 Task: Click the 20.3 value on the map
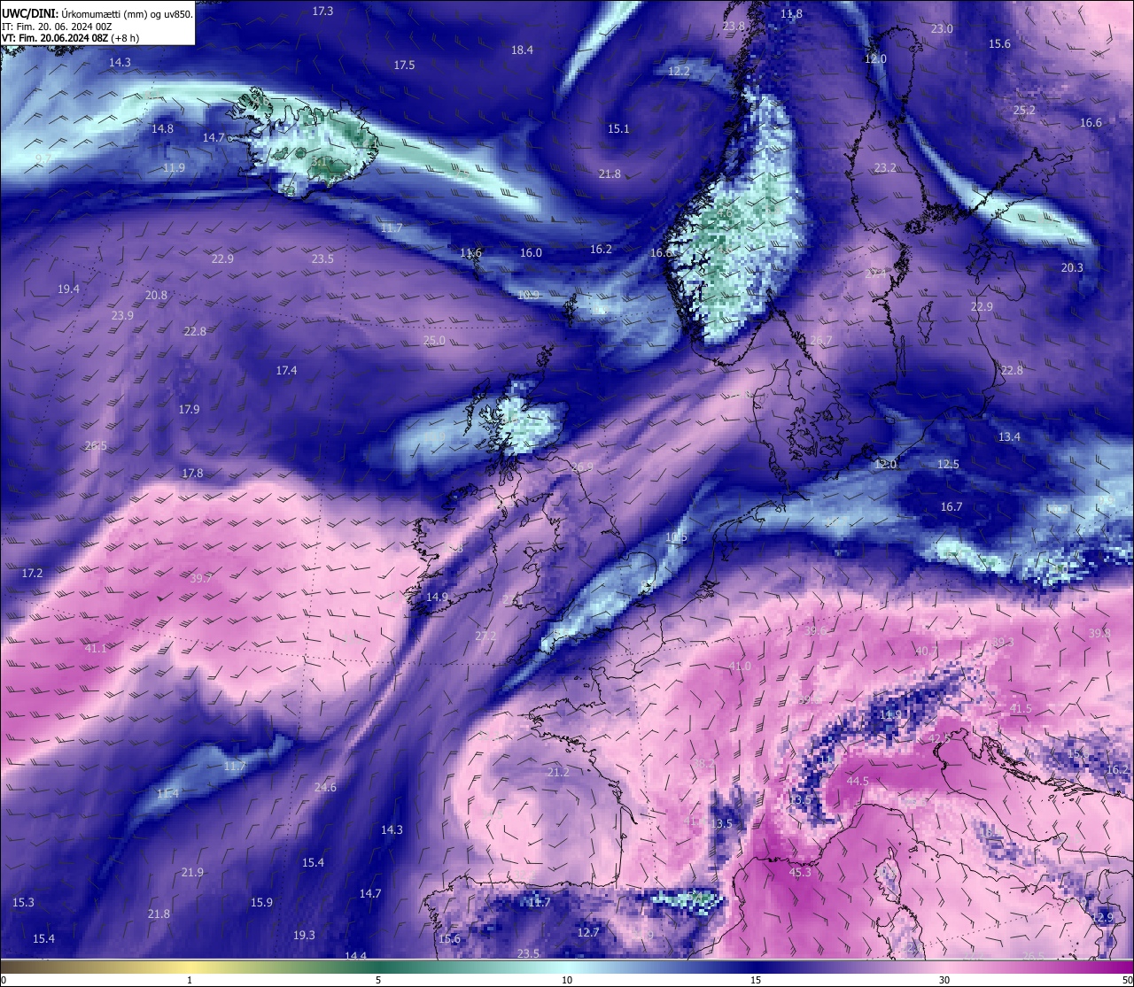(1072, 267)
